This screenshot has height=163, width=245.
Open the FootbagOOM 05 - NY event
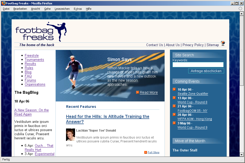(192, 110)
